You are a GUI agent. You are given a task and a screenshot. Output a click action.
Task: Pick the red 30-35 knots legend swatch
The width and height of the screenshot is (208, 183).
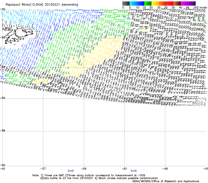pos(170,3)
